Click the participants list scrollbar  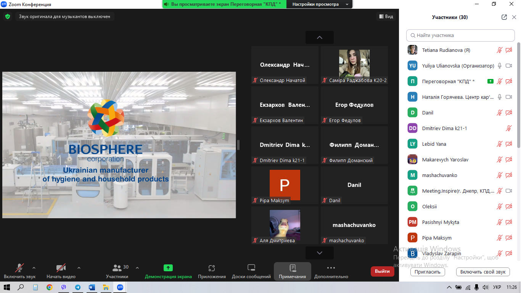pyautogui.click(x=519, y=95)
